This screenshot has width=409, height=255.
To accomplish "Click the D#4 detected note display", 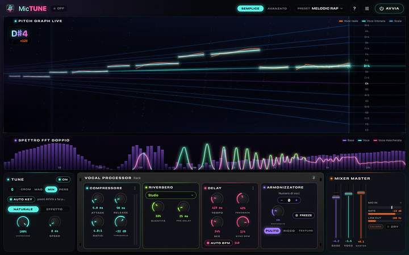I will 19,36.
